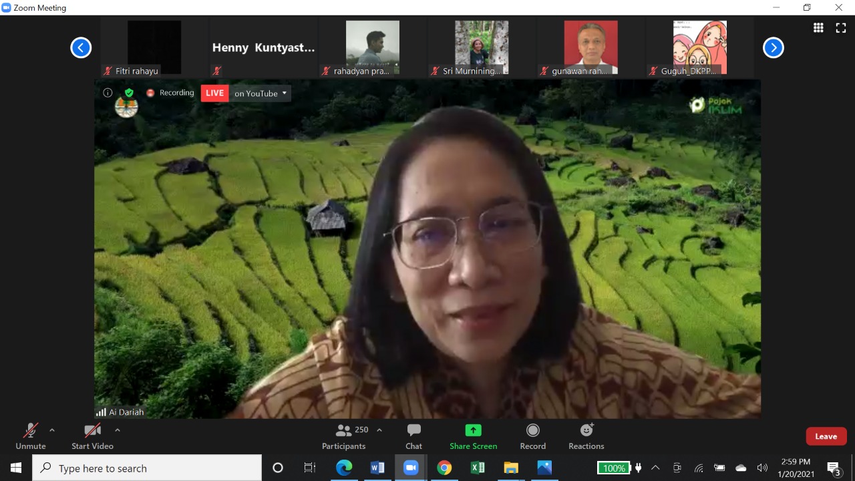The image size is (855, 481).
Task: Click the red Leave button
Action: [826, 436]
